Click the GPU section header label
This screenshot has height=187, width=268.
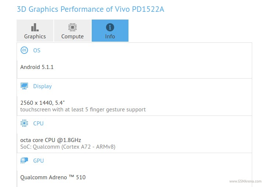click(x=38, y=160)
